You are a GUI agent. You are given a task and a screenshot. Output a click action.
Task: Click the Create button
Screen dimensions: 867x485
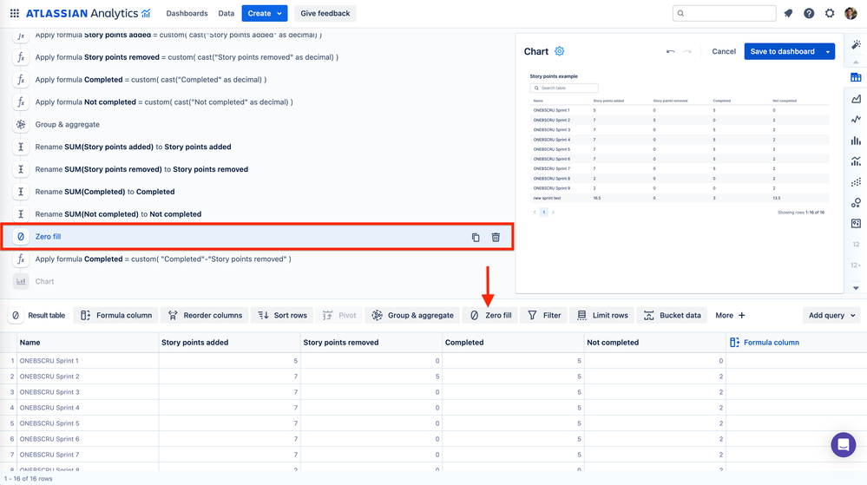pos(265,13)
